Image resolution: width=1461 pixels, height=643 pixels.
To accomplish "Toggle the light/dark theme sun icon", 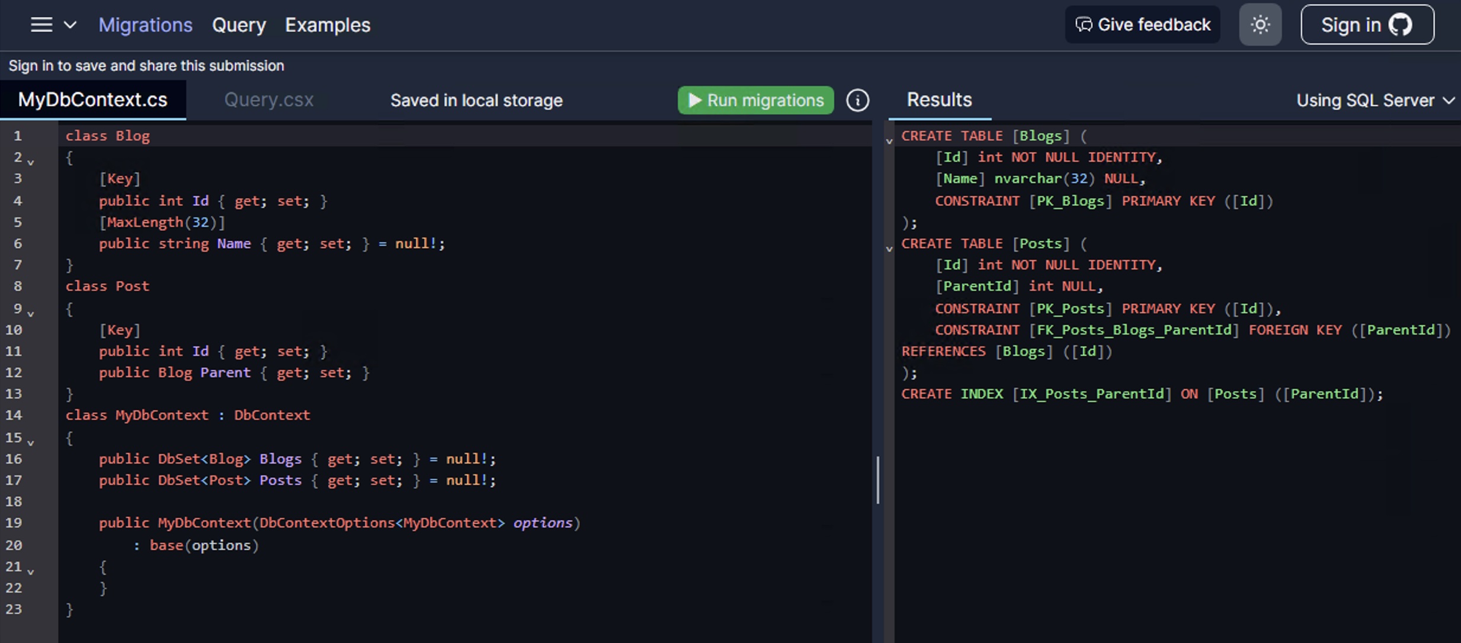I will (1260, 25).
